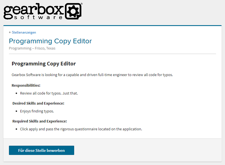
Task: Click the Desired Skills and Experience heading
Action: click(x=38, y=103)
